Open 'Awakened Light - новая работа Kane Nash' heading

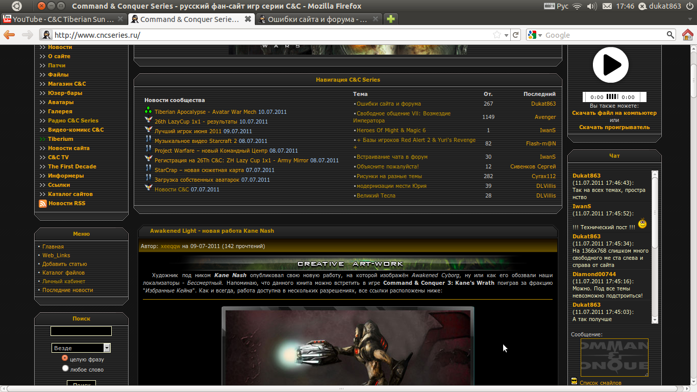click(x=212, y=231)
